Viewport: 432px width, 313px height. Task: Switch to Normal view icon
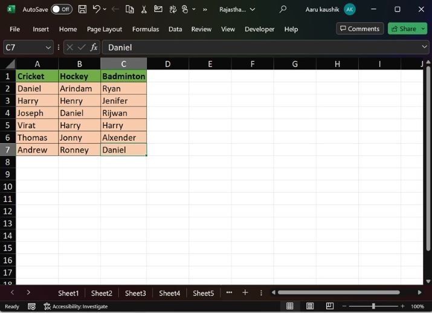[x=290, y=306]
